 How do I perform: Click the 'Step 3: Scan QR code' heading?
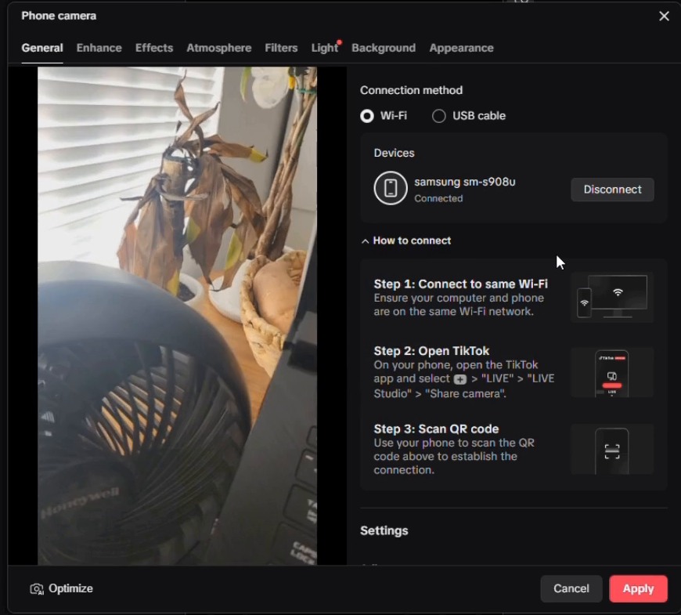[436, 429]
